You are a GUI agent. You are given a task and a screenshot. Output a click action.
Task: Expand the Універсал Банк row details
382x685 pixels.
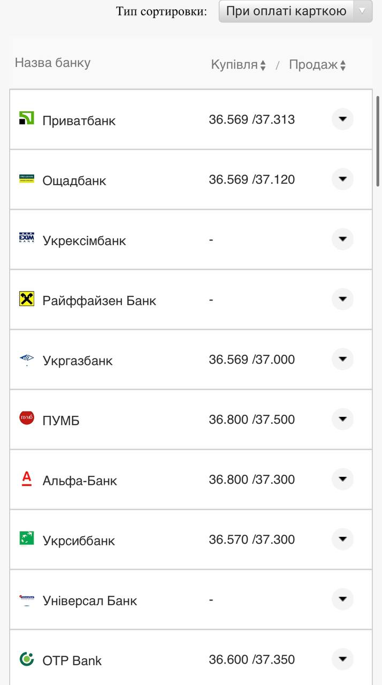(342, 599)
